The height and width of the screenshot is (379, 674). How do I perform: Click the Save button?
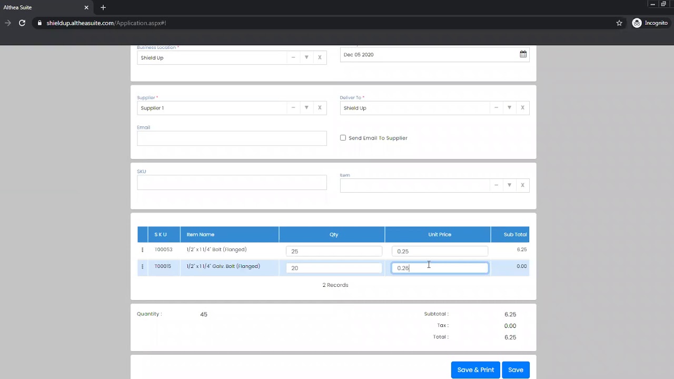coord(516,370)
